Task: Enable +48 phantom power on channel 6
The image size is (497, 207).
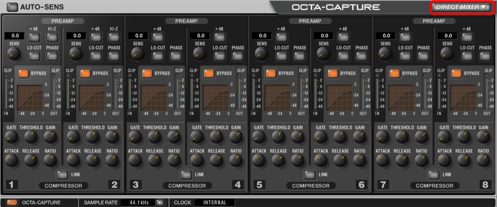Action: coord(343,37)
